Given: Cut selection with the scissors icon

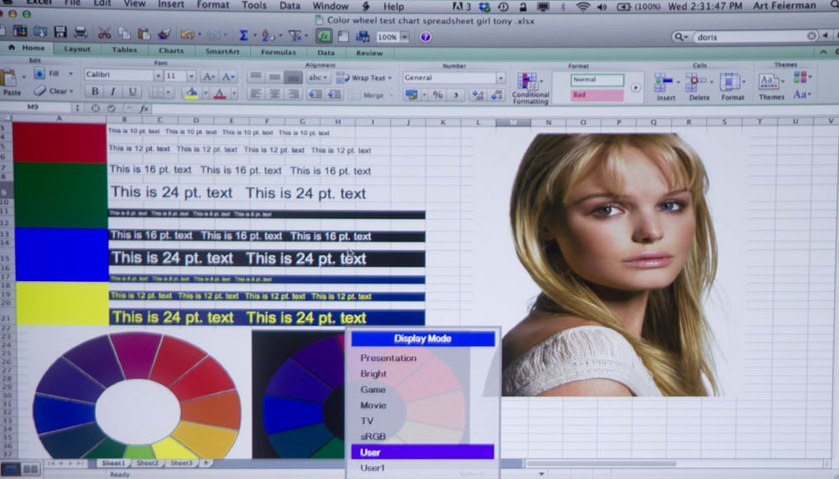Looking at the screenshot, I should click(x=104, y=34).
